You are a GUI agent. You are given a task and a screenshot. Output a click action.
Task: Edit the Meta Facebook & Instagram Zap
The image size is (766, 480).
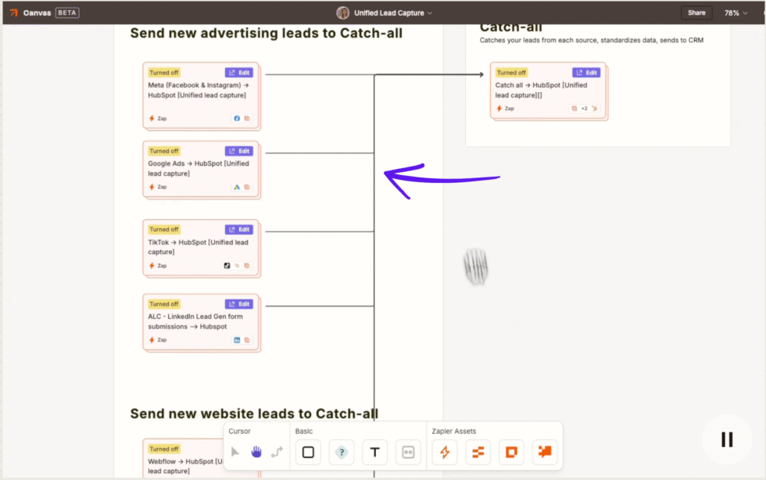click(238, 72)
